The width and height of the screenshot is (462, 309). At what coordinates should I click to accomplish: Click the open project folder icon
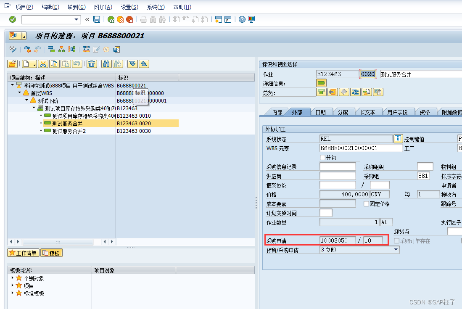[x=13, y=64]
